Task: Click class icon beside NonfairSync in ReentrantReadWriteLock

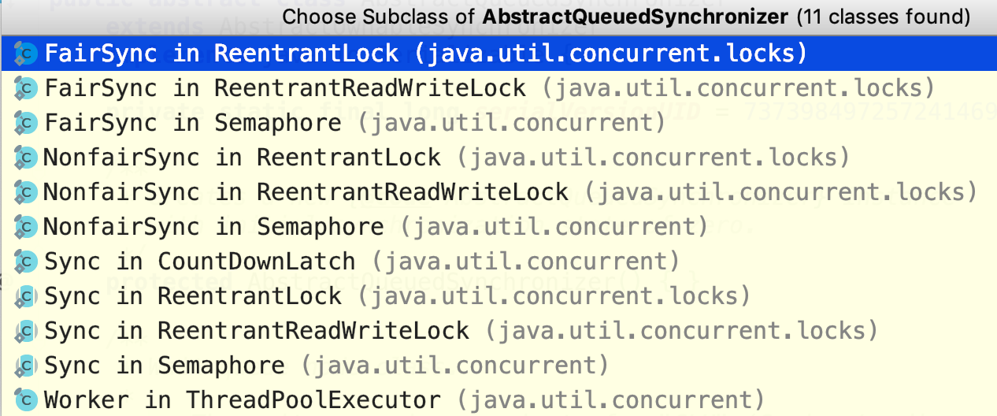Action: (x=26, y=192)
